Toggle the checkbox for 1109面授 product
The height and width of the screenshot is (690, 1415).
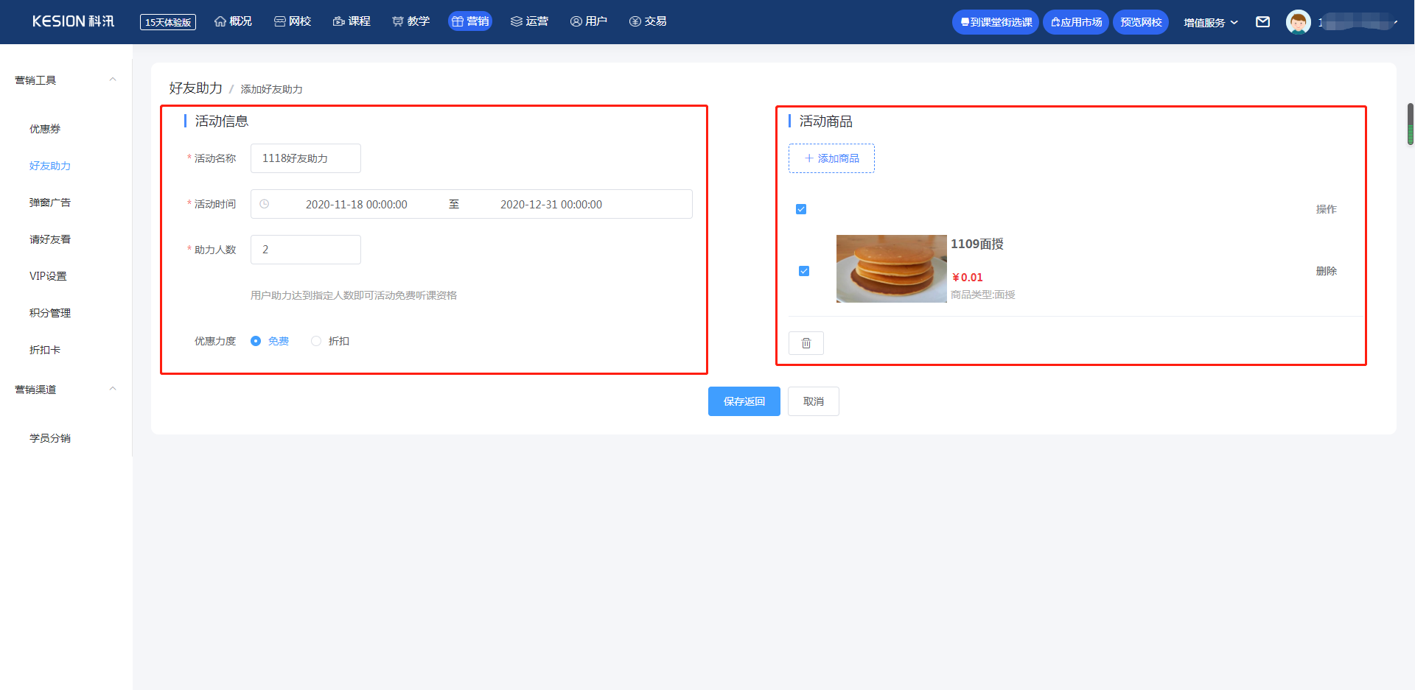coord(804,271)
